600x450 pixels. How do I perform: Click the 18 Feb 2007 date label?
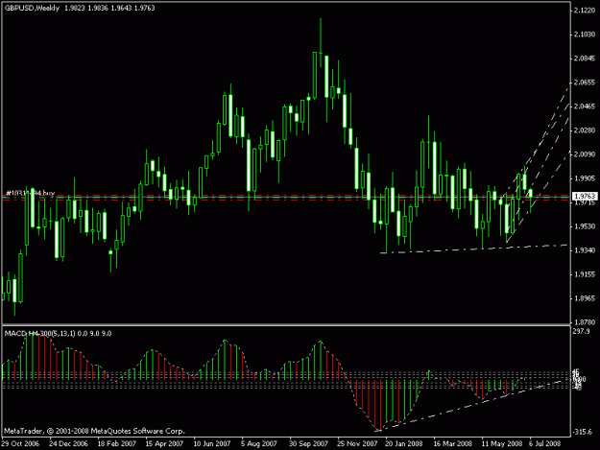point(116,443)
